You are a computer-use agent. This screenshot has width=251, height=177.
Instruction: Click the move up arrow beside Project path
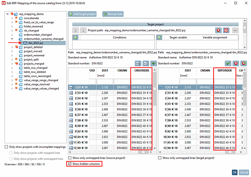click(x=75, y=30)
